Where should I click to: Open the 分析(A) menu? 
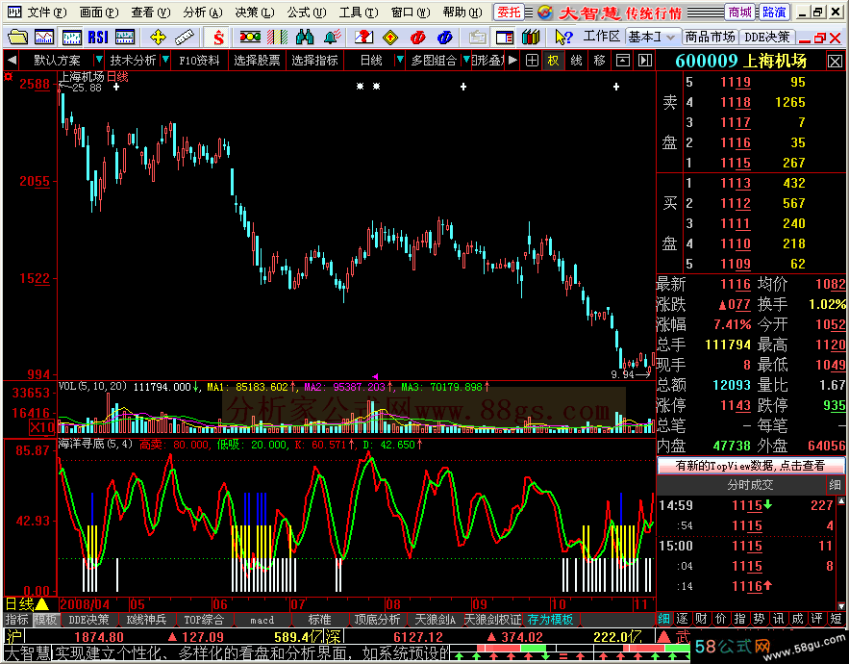(x=200, y=13)
